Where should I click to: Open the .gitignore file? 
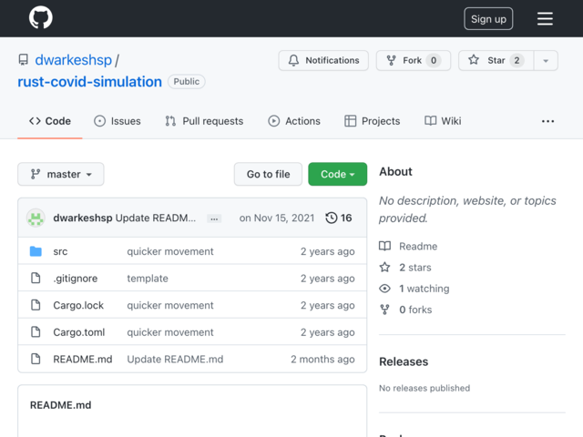pos(76,279)
